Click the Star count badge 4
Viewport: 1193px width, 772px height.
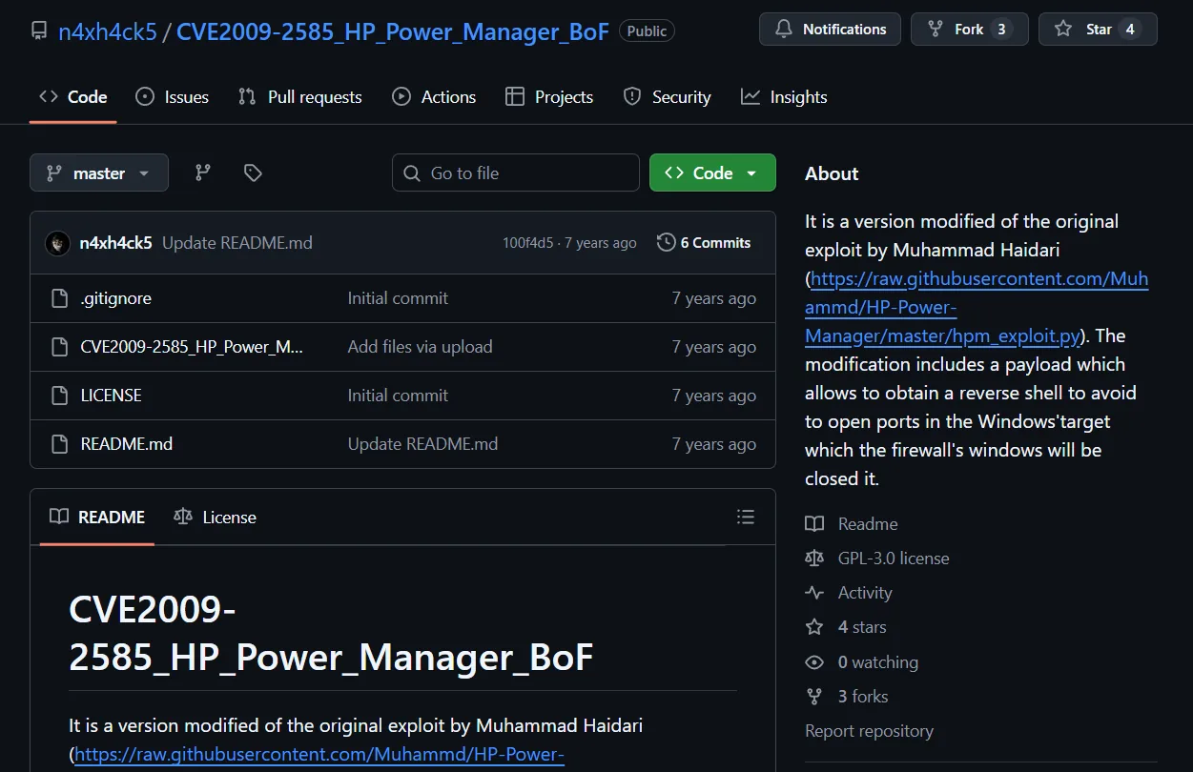[1130, 30]
